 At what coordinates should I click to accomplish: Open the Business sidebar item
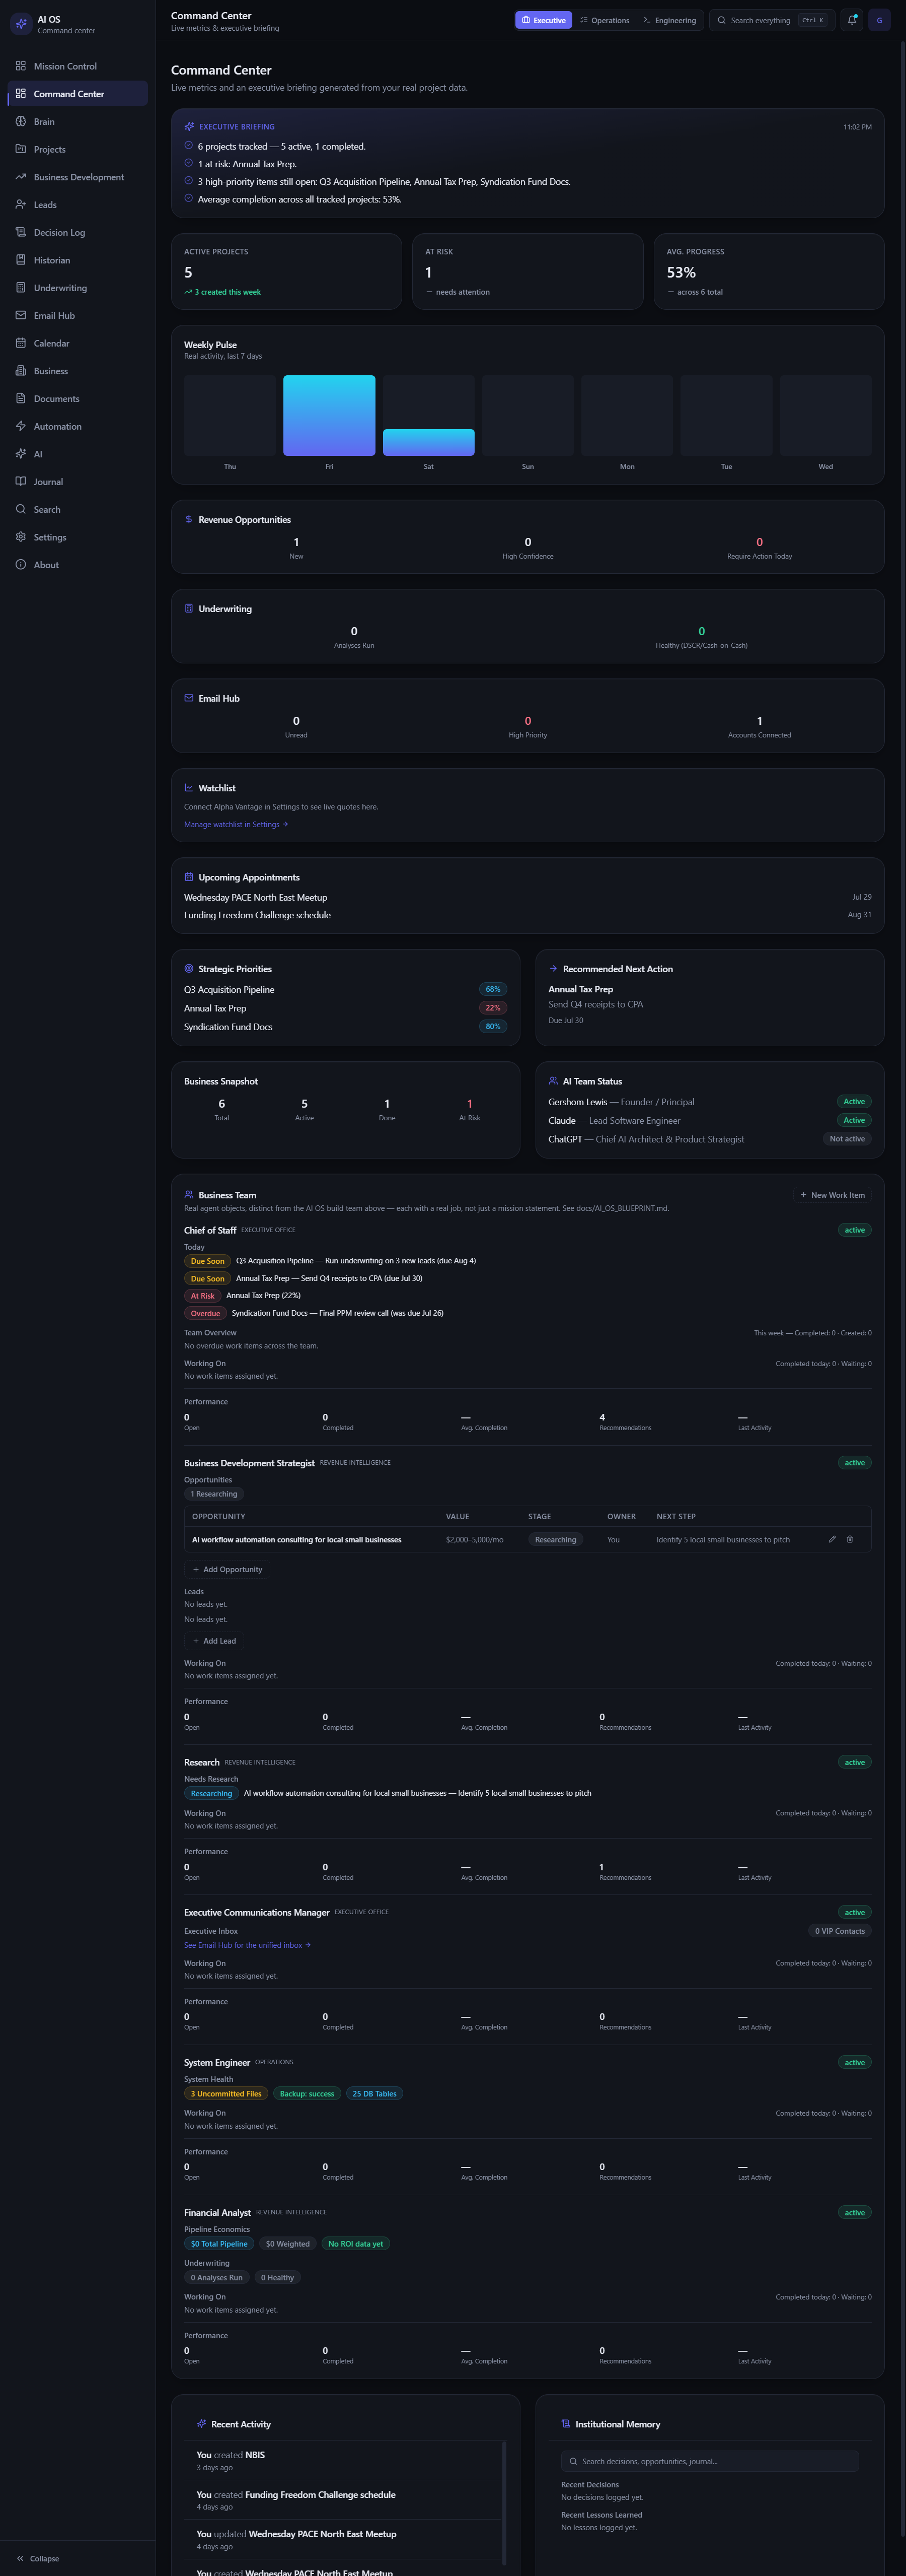click(78, 371)
